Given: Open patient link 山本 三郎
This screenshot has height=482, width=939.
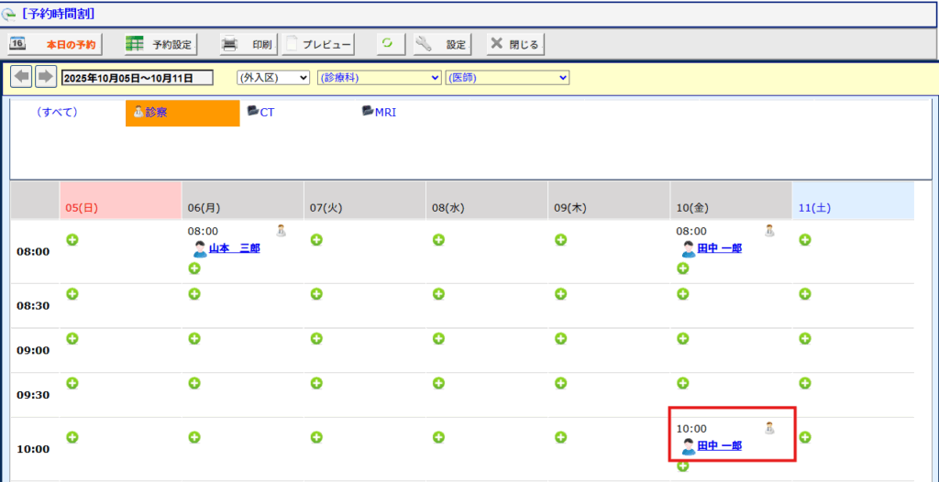Looking at the screenshot, I should [x=234, y=248].
